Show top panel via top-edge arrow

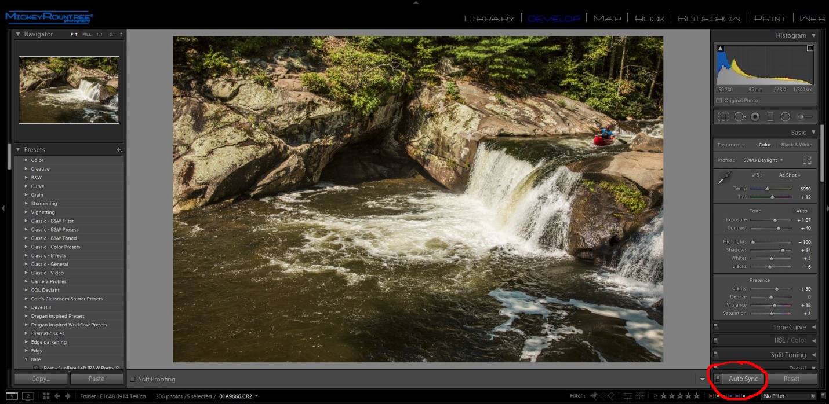pyautogui.click(x=415, y=3)
